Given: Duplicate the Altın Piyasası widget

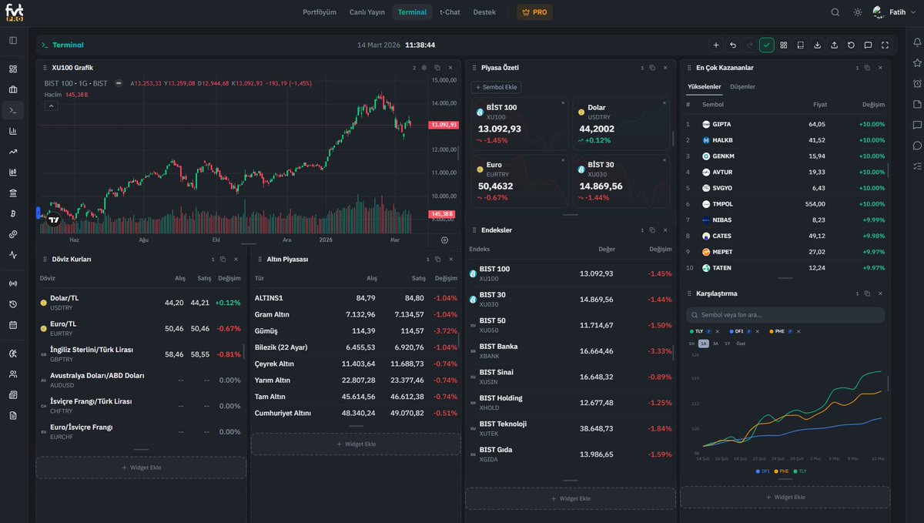Looking at the screenshot, I should pyautogui.click(x=437, y=260).
